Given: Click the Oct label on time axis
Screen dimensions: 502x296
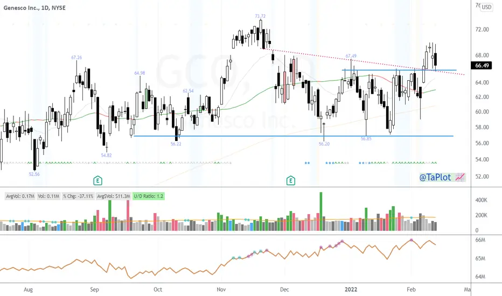Looking at the screenshot, I should point(157,290).
